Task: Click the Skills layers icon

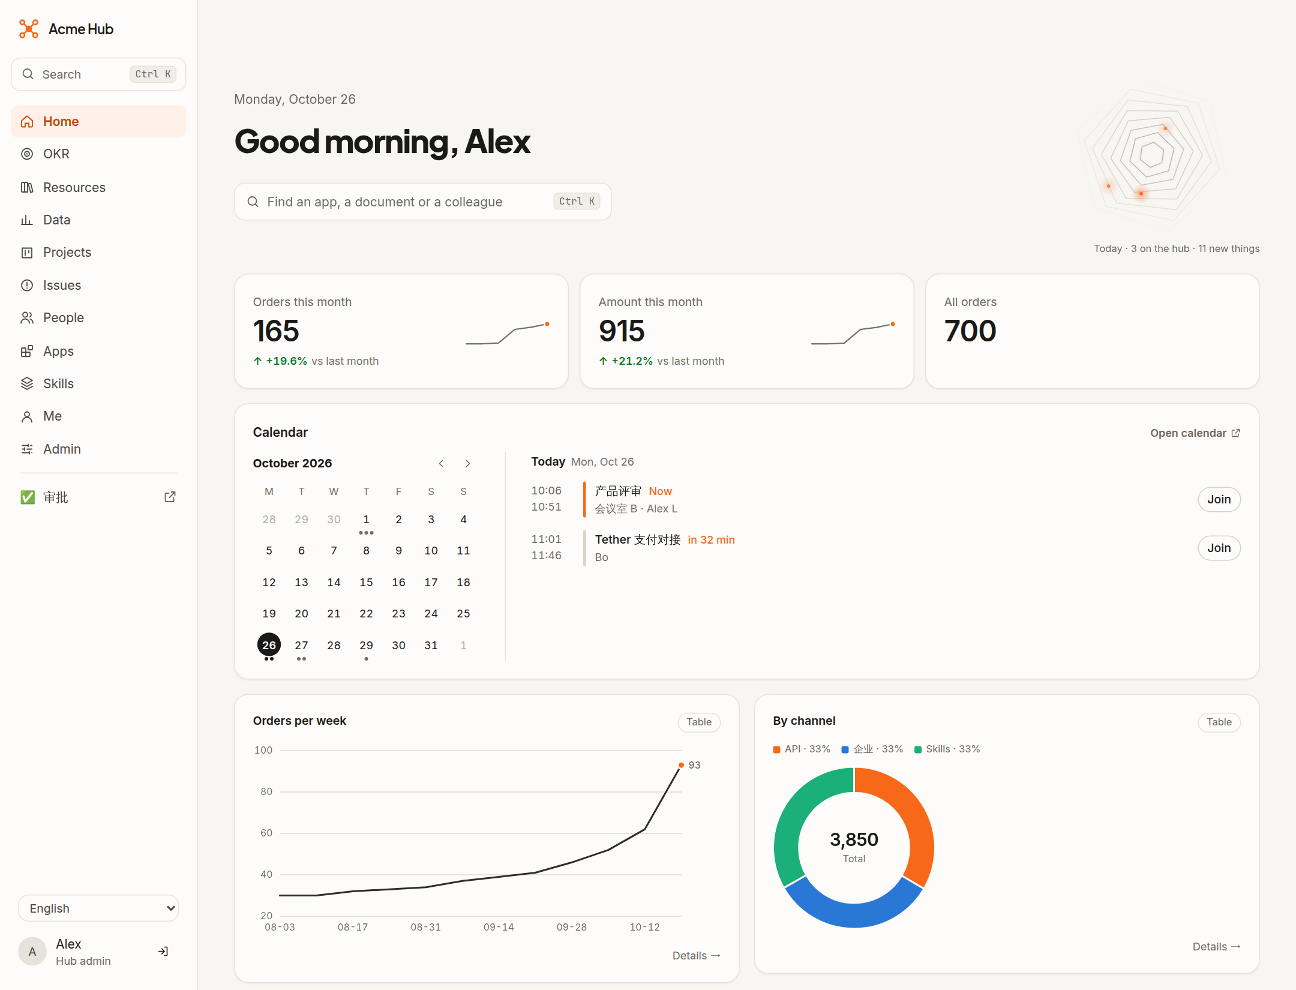Action: [x=27, y=383]
